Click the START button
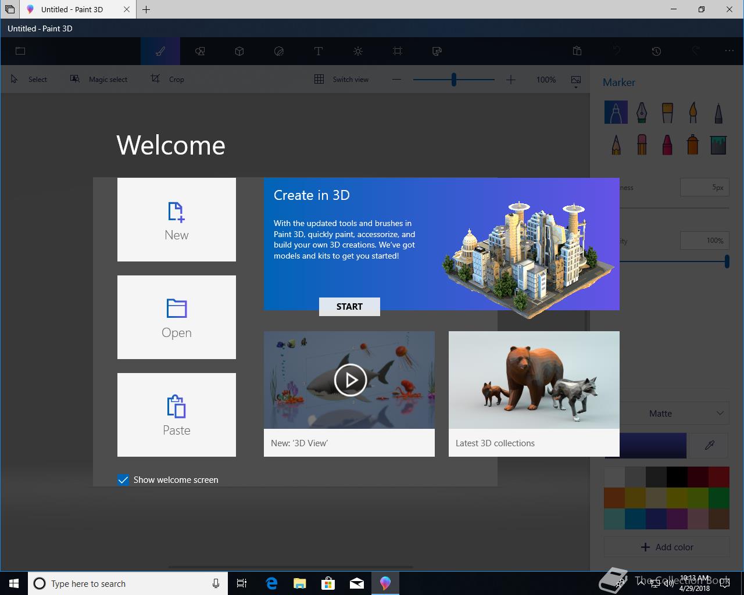This screenshot has height=595, width=744. [x=349, y=307]
